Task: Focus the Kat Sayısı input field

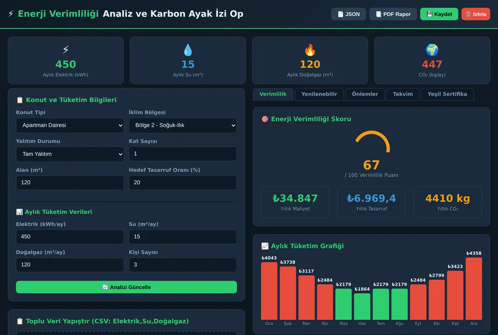Action: [x=183, y=154]
